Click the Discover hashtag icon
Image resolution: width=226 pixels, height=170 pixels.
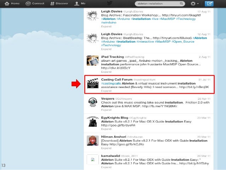click(x=52, y=4)
